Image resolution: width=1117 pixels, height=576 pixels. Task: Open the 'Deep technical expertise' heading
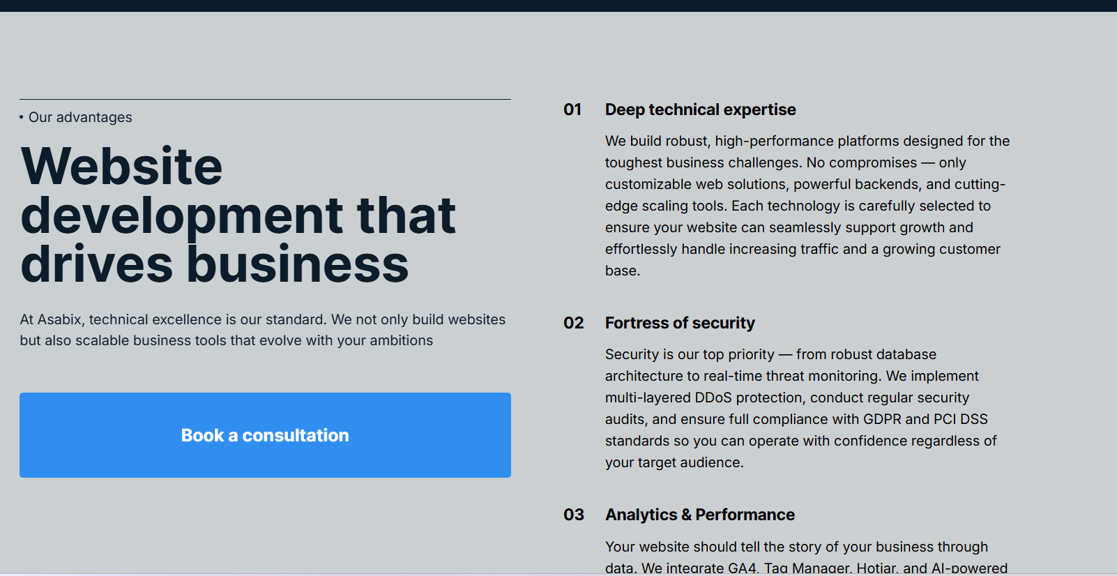click(x=700, y=109)
